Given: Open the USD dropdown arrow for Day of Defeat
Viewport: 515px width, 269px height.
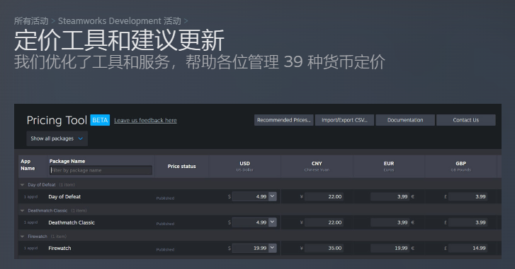Looking at the screenshot, I should click(272, 196).
